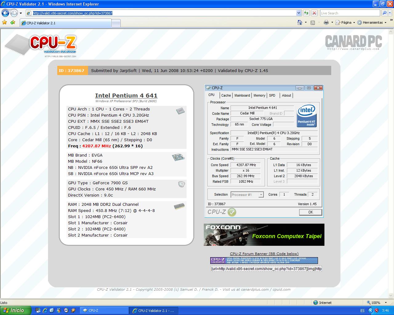Viewport: 394px width, 315px height.
Task: Click the GPU icon beside GPU Type
Action: tap(182, 184)
